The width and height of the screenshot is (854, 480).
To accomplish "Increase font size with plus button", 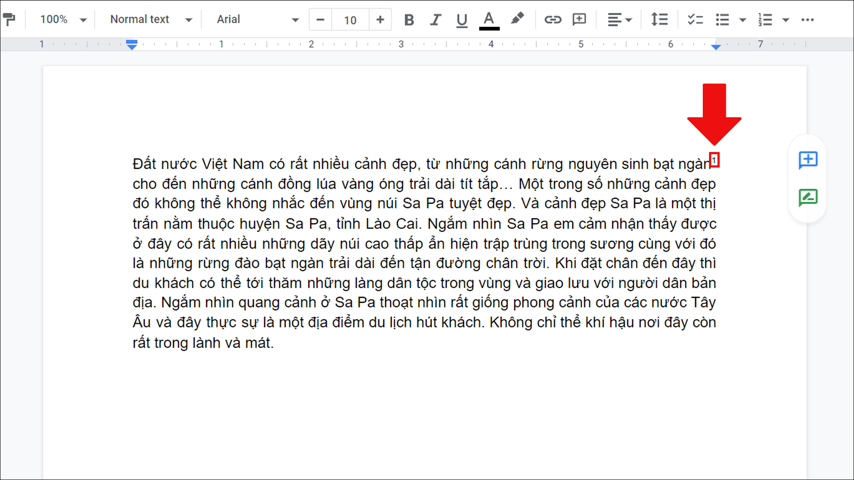I will pyautogui.click(x=380, y=20).
